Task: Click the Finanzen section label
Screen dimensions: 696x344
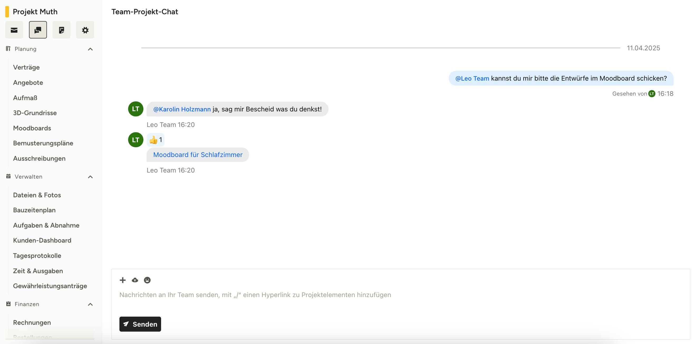Action: coord(27,304)
